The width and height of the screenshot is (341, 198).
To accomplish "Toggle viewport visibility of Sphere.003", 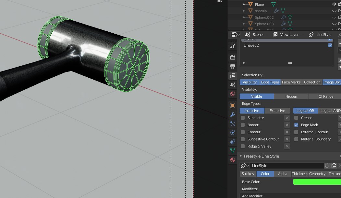I will [334, 24].
